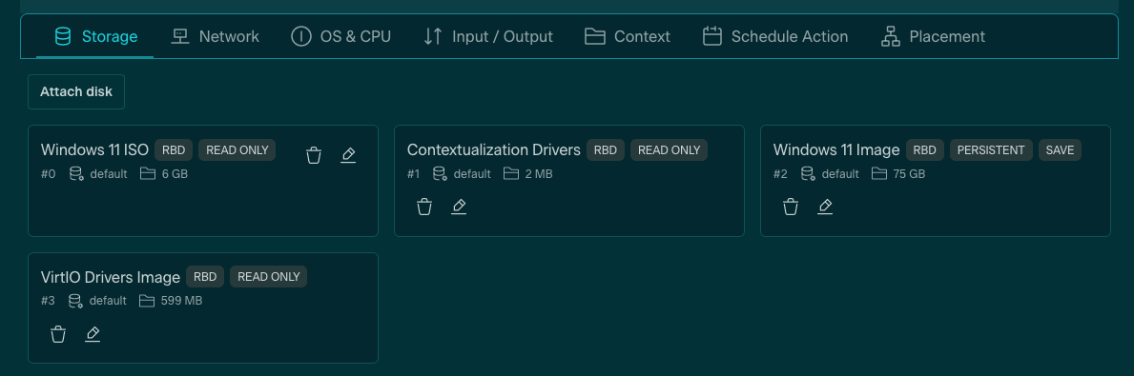Delete the Windows 11 ISO disk

click(313, 155)
